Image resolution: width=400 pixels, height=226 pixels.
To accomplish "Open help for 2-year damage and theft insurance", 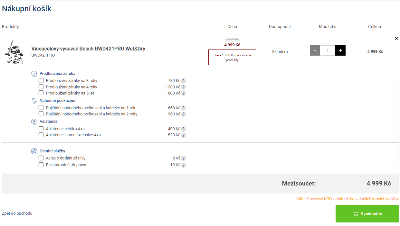I will click(x=184, y=114).
